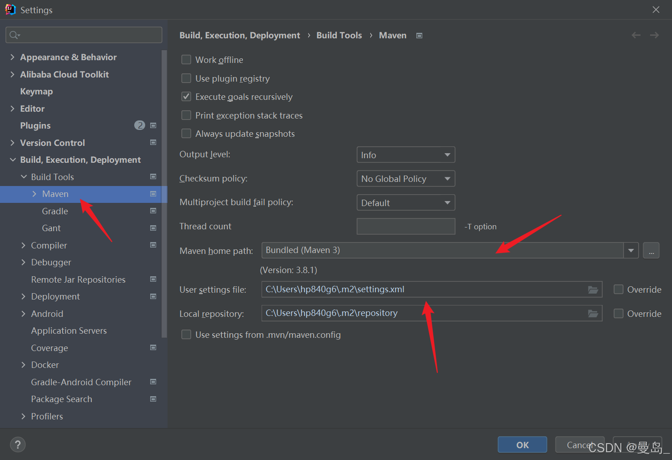Screen dimensions: 672x460
Task: Uncheck Execute goals recursively
Action: (x=186, y=97)
